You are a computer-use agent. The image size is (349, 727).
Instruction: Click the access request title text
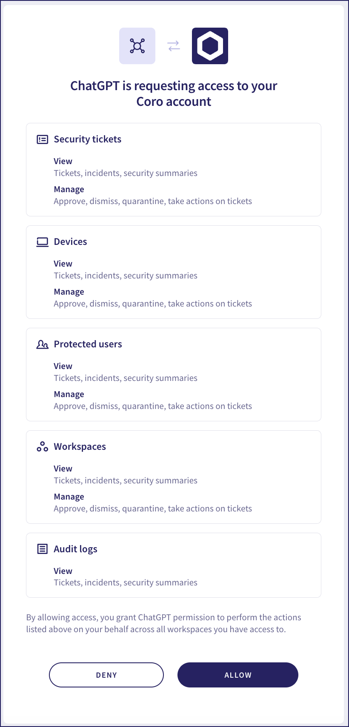[174, 94]
